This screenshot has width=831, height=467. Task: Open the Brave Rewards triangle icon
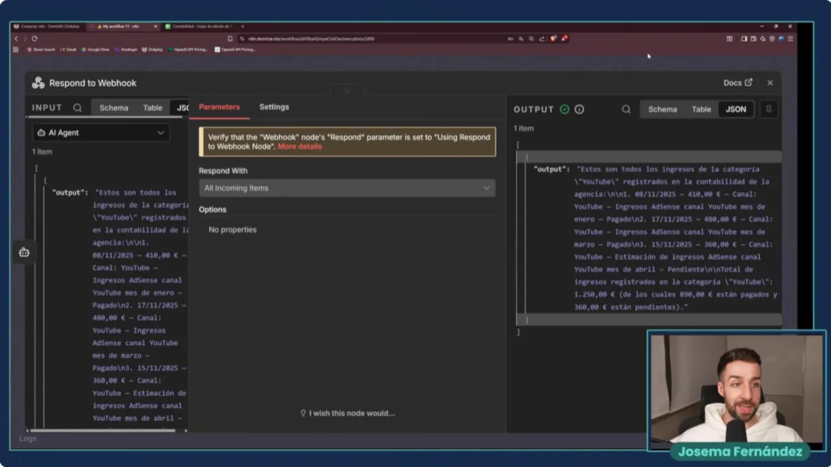[x=564, y=39]
